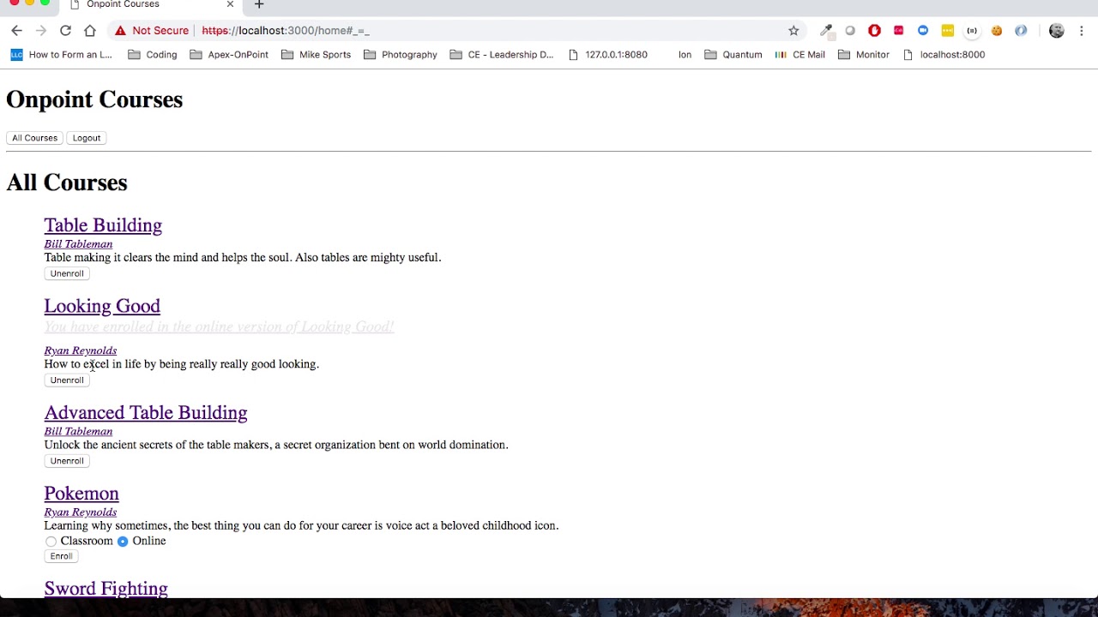Open the Table Building course link

pyautogui.click(x=103, y=225)
